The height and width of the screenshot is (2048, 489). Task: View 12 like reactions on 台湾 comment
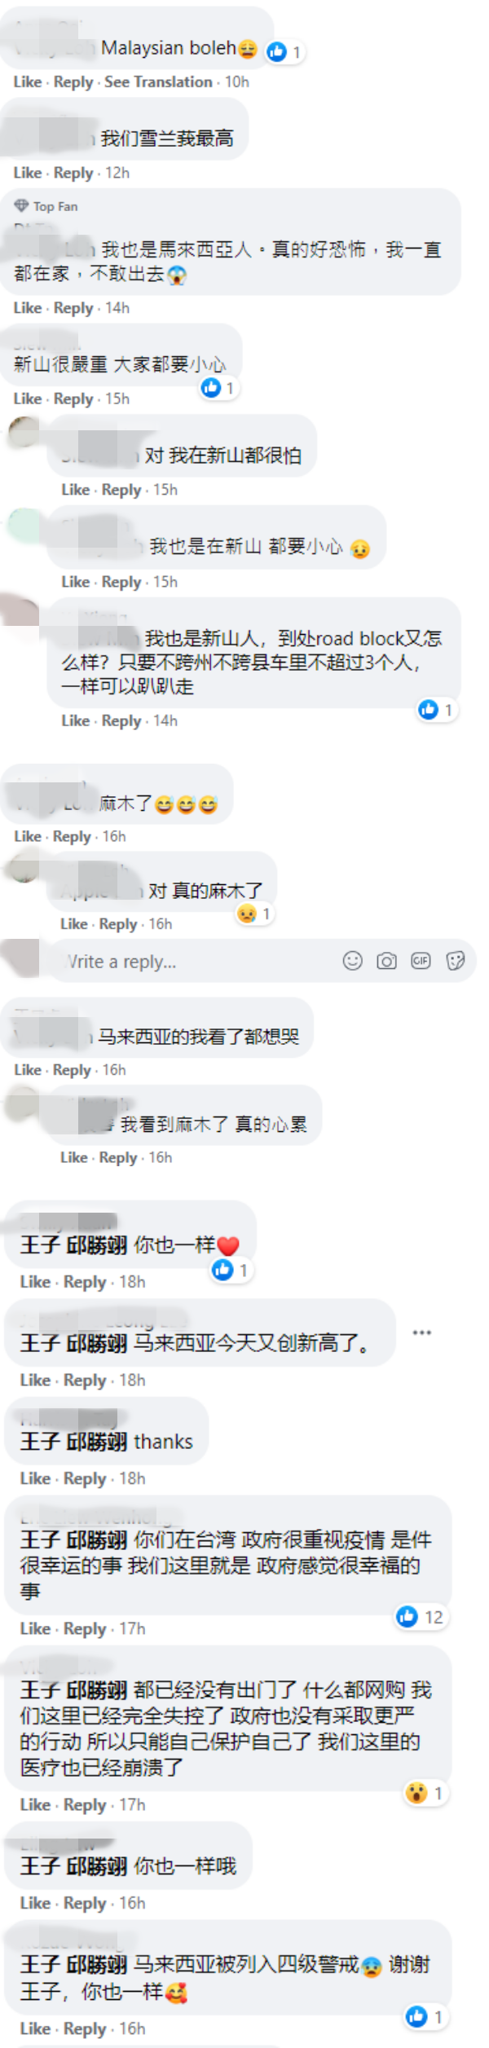(421, 1617)
